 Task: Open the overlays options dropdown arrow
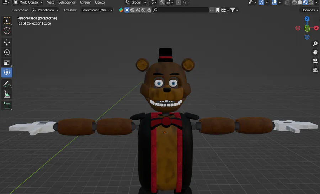pos(280,2)
